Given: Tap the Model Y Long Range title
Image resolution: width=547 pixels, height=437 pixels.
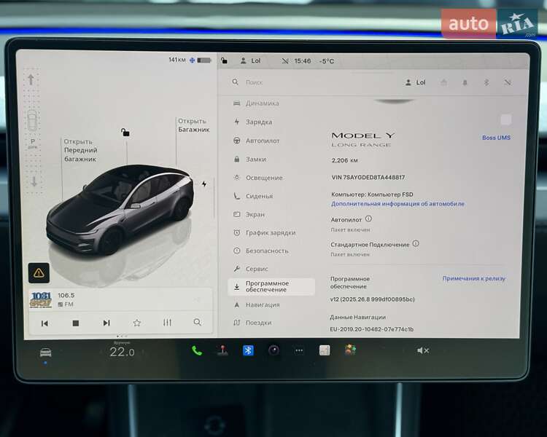Looking at the screenshot, I should point(362,139).
